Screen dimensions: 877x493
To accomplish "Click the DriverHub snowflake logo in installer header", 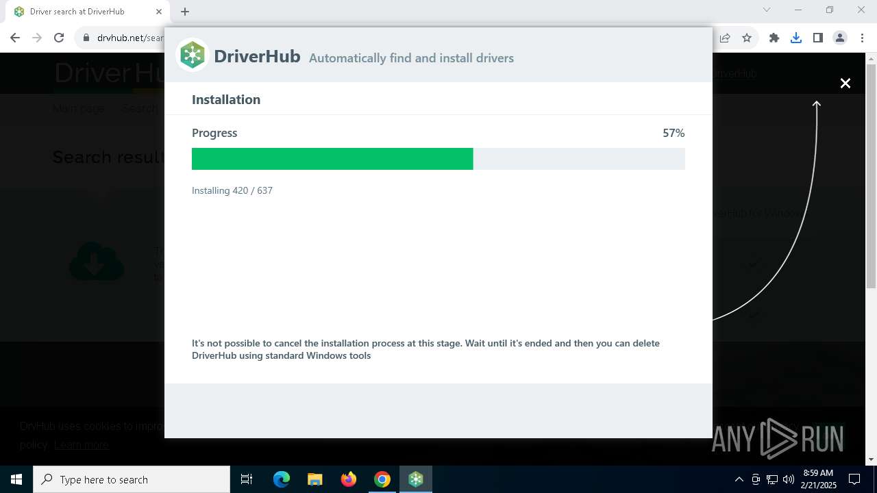I will pos(193,55).
